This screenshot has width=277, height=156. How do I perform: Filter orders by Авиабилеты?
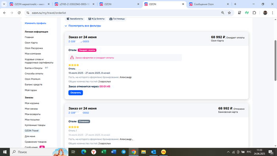pos(75,19)
